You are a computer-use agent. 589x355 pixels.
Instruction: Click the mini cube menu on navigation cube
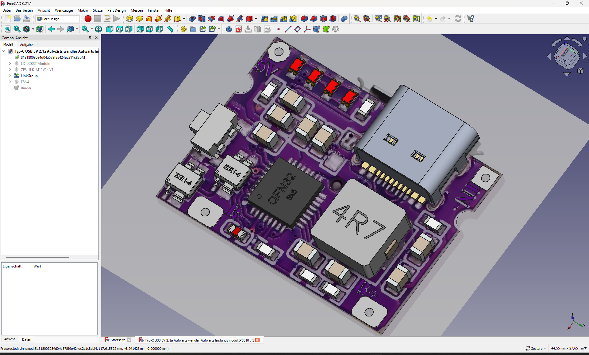(580, 71)
